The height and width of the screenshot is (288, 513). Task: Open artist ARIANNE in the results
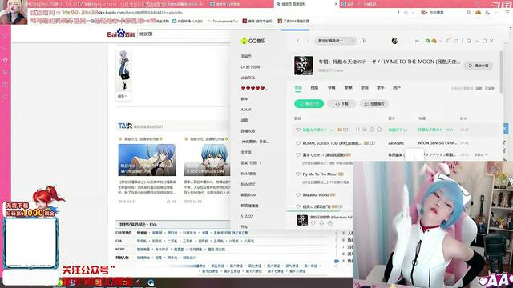[396, 143]
